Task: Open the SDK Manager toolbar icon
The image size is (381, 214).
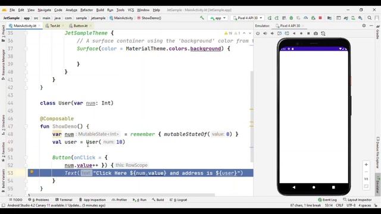Action: (x=360, y=18)
